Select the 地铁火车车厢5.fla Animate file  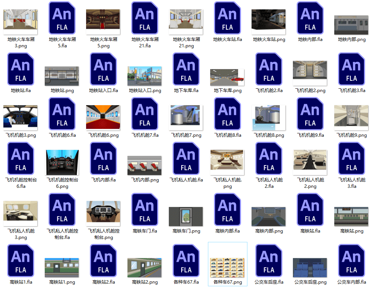(62, 18)
